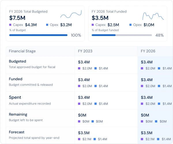Click the $3.2M Opex budgeted value
Viewport: 173px width, 144px height.
tap(66, 25)
